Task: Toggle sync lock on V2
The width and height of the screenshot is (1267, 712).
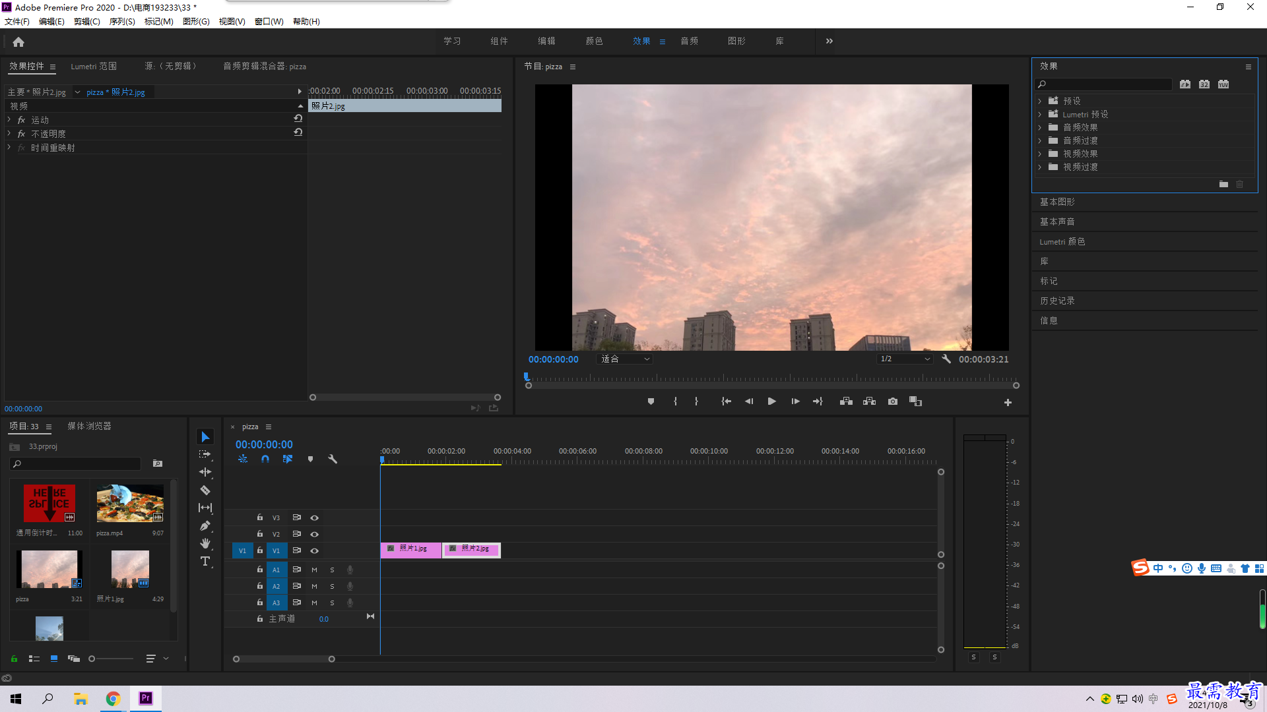Action: coord(297,534)
